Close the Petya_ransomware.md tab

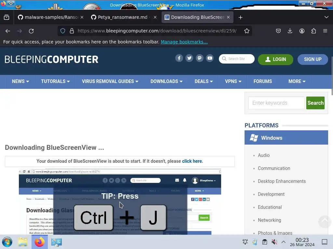click(x=155, y=17)
